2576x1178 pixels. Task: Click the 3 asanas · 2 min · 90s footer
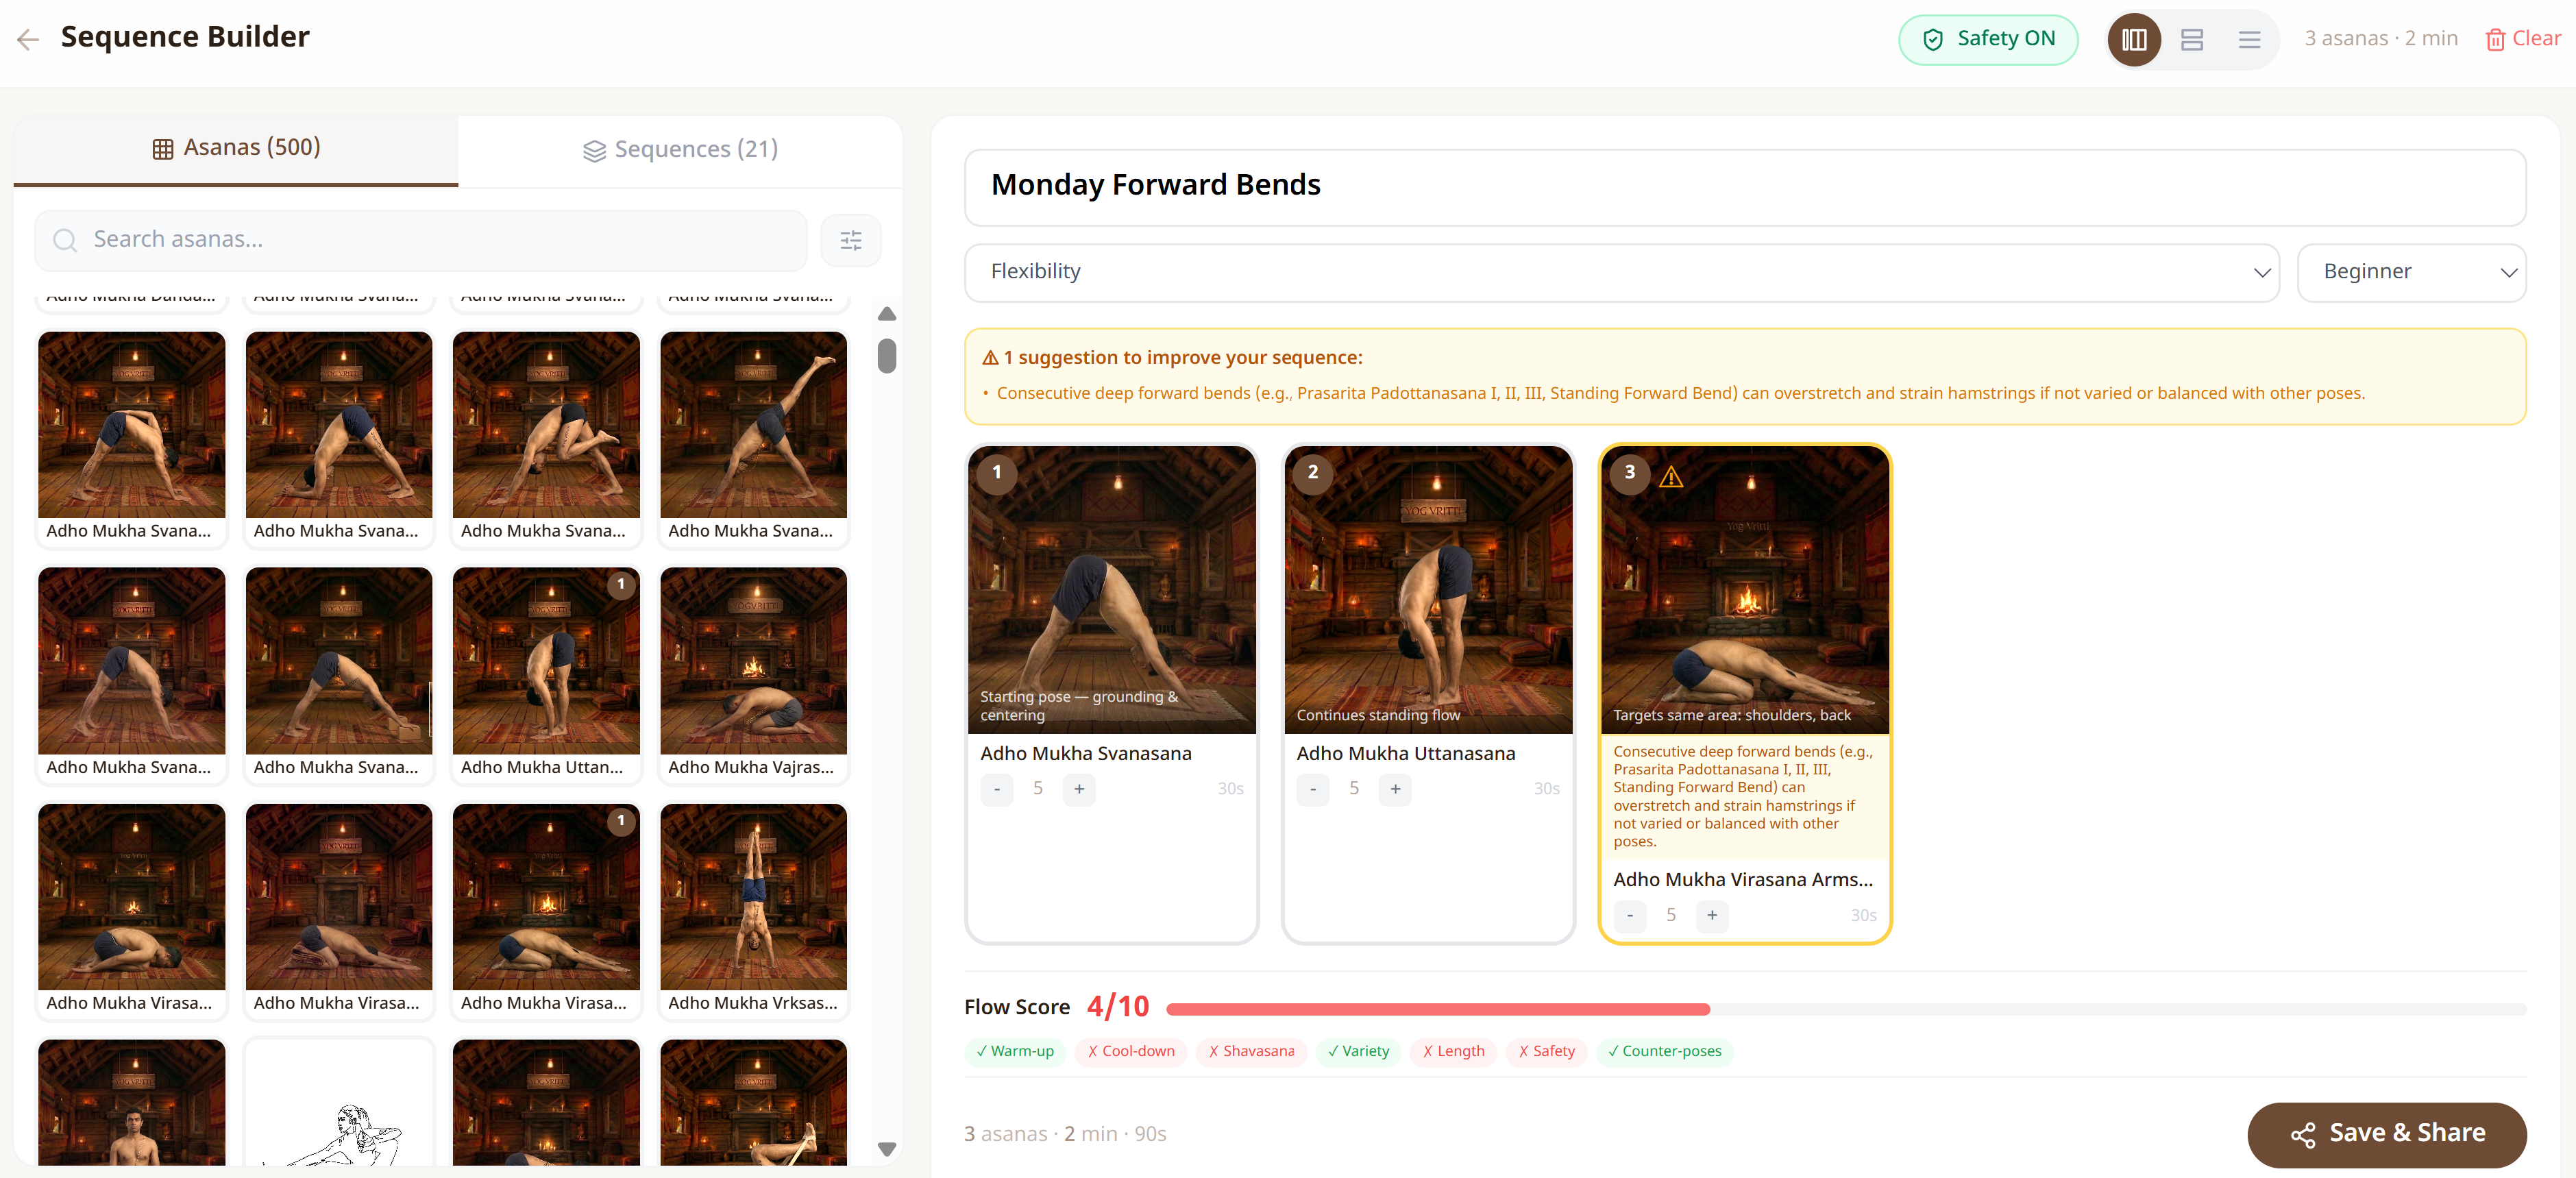click(x=1065, y=1134)
